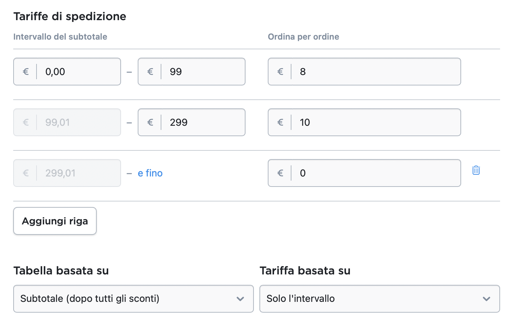Click the euro symbol beside the 8 rate
The height and width of the screenshot is (330, 514).
tap(280, 72)
